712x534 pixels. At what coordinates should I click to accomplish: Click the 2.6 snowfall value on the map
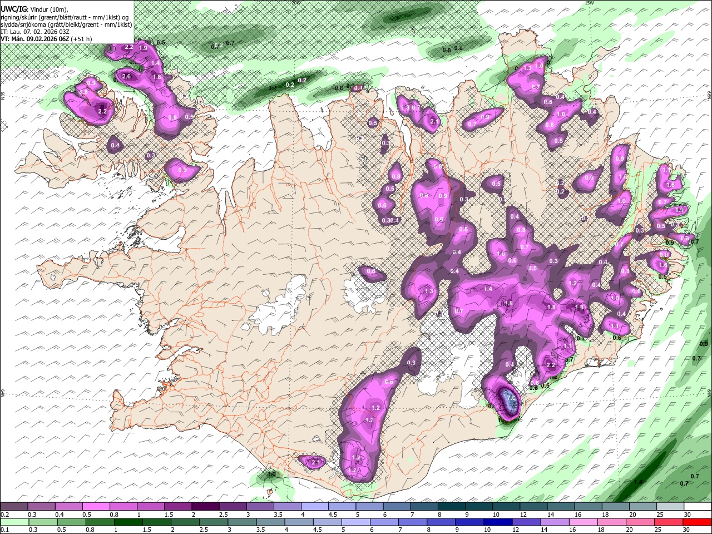[126, 76]
